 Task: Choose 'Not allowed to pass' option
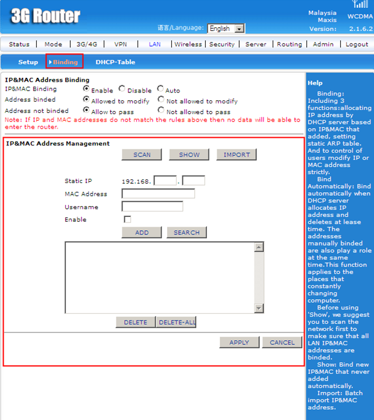(161, 110)
